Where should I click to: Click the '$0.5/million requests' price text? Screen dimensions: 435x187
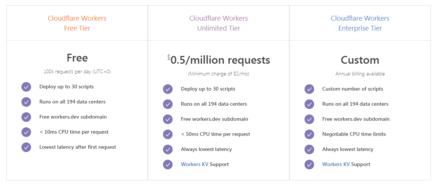[219, 60]
